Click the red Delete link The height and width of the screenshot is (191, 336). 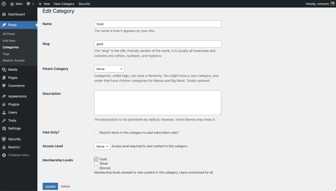click(65, 186)
